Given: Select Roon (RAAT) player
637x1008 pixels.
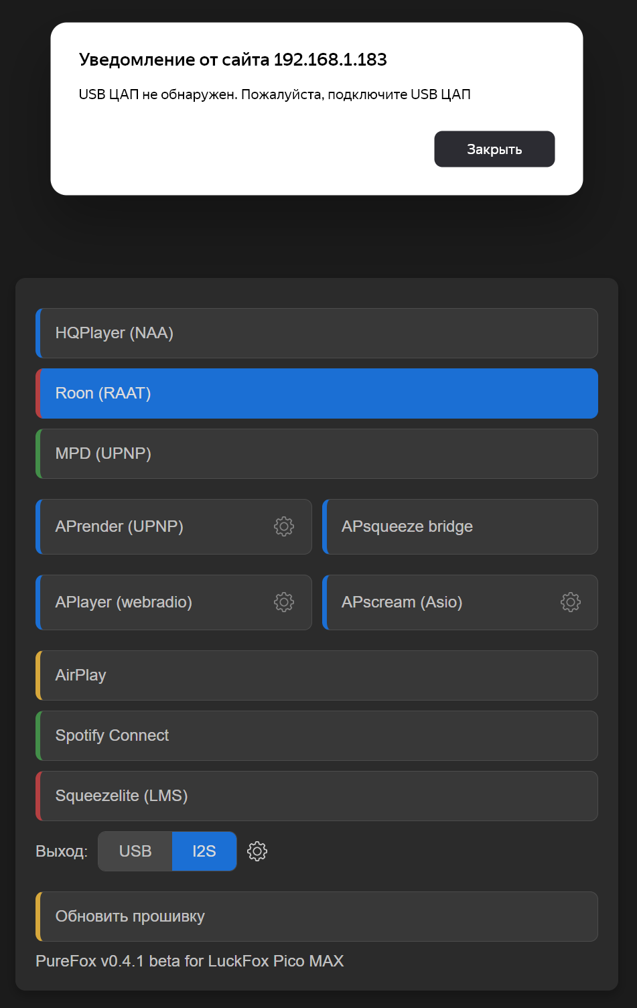Looking at the screenshot, I should point(316,393).
